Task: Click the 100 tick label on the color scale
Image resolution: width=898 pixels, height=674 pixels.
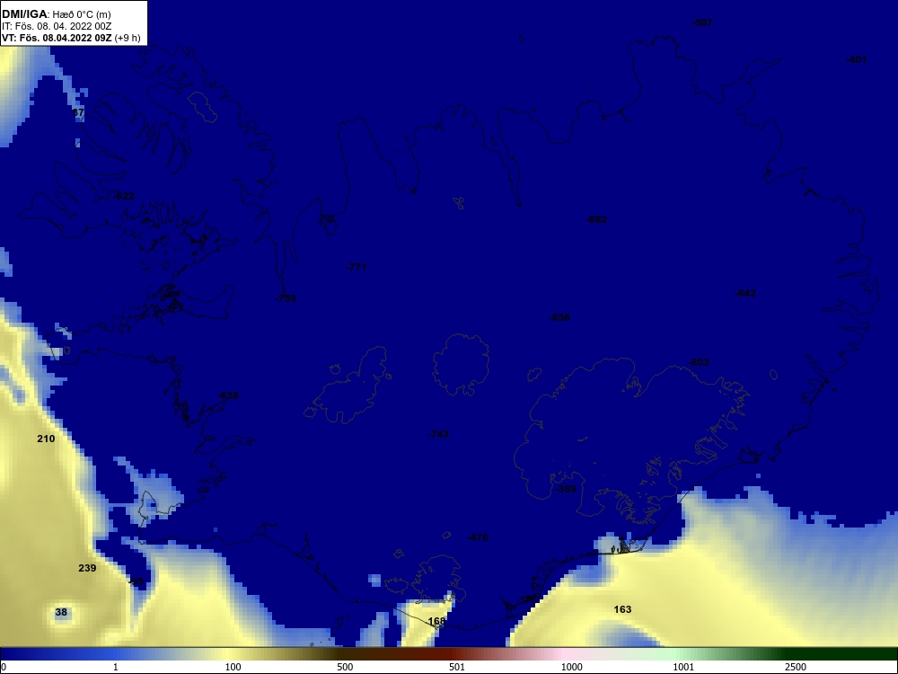Action: (x=233, y=667)
